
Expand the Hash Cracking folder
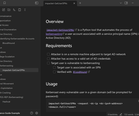pos(5,93)
